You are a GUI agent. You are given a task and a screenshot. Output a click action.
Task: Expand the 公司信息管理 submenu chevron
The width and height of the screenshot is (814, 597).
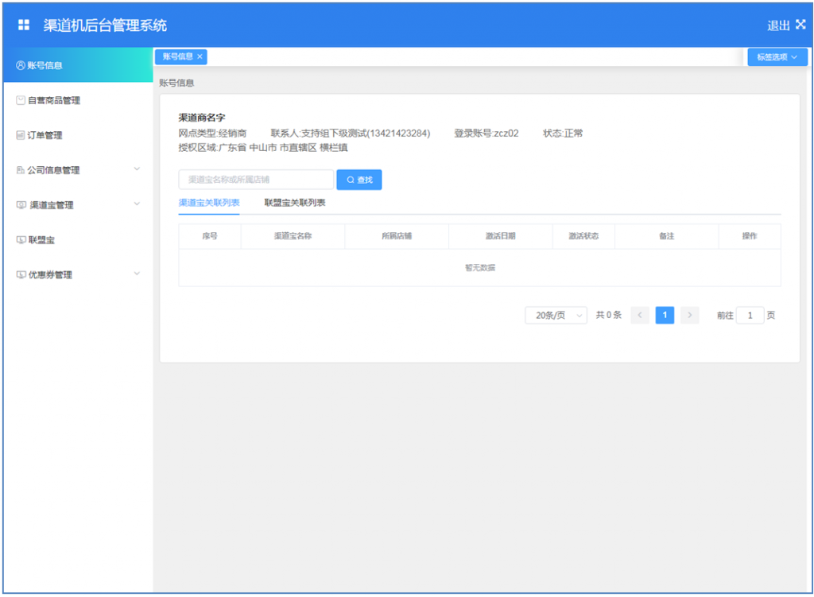coord(137,169)
